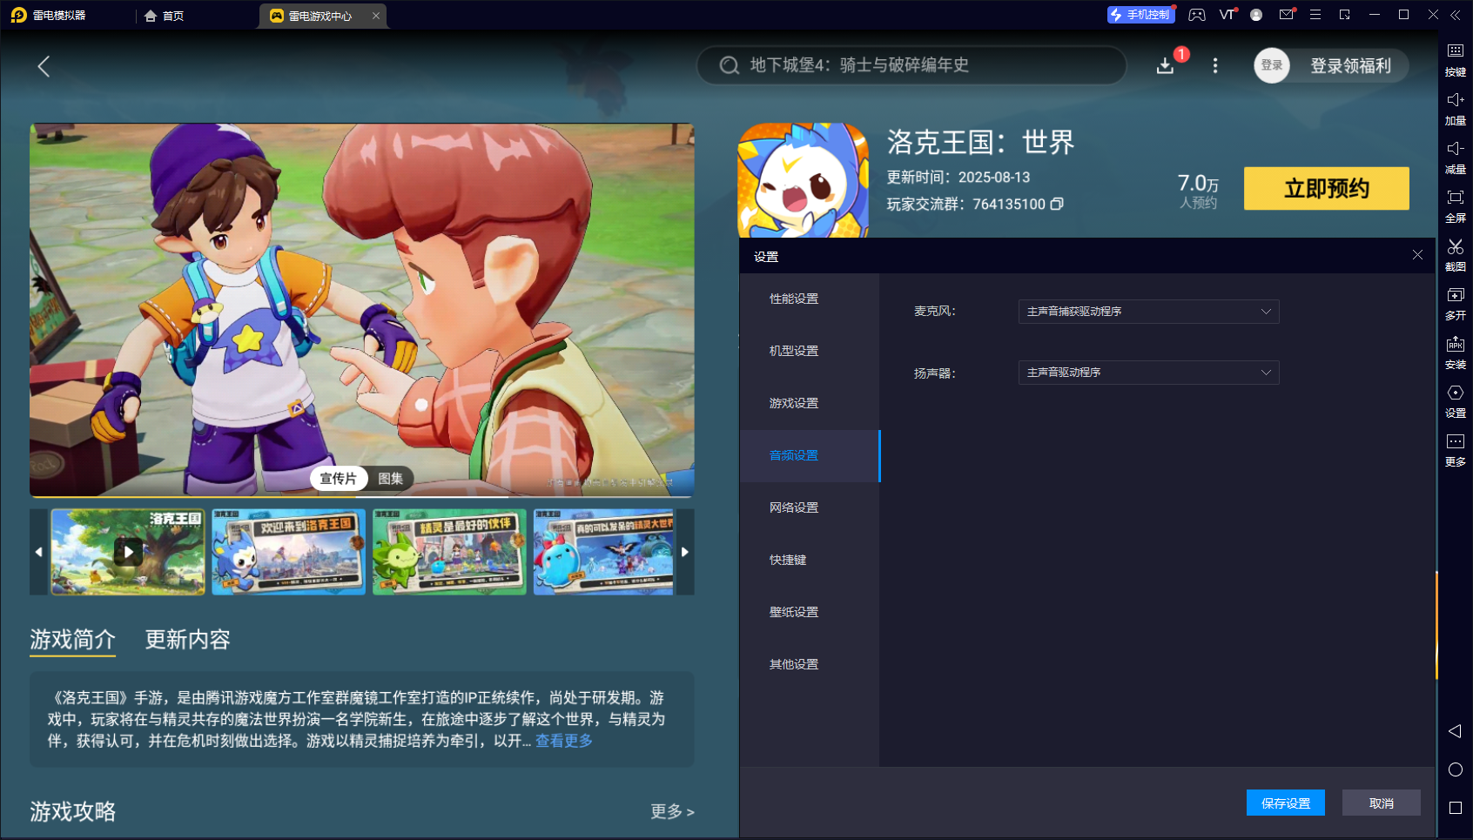
Task: Click the 立即预约 pre-register button
Action: pos(1326,188)
